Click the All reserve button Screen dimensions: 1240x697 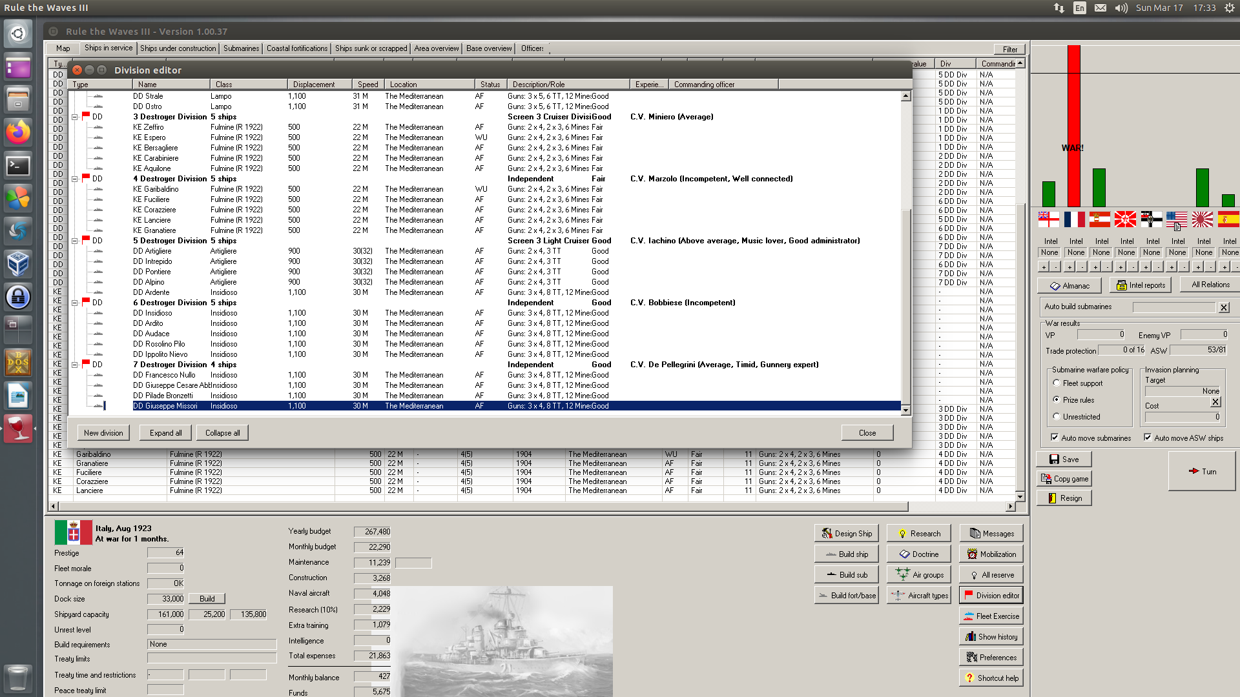(x=991, y=574)
